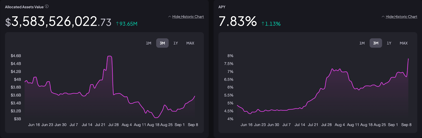Switch assets chart to 1Y range
Screen dimensions: 422x138
176,43
